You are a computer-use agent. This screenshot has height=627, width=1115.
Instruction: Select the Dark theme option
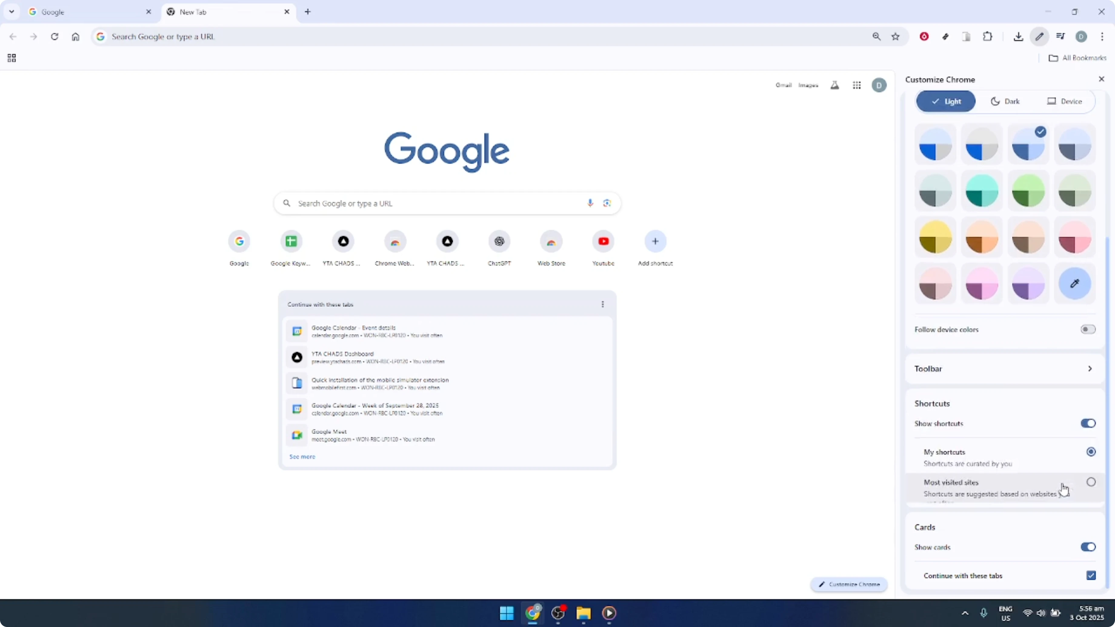tap(1005, 101)
